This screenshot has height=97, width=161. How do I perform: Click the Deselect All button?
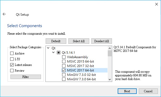[x=102, y=41]
